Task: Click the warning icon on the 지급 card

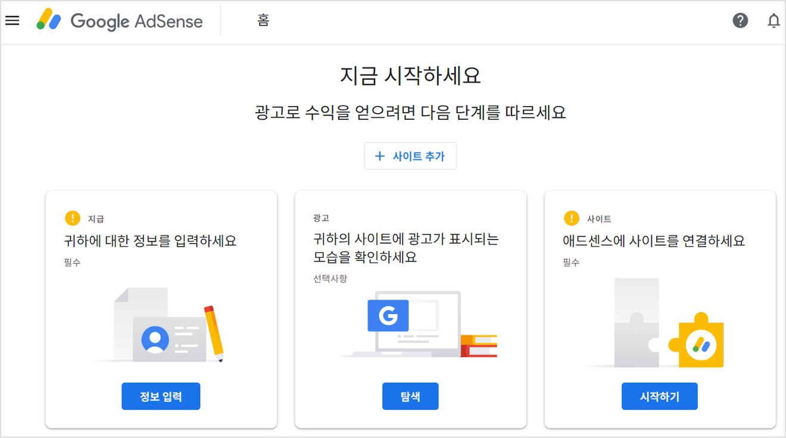Action: pos(73,218)
